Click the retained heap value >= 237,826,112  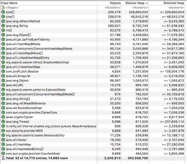172,122
